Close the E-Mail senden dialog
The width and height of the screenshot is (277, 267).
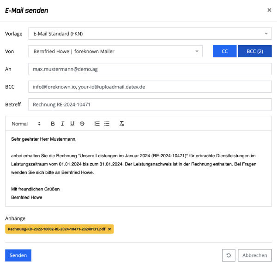click(269, 10)
